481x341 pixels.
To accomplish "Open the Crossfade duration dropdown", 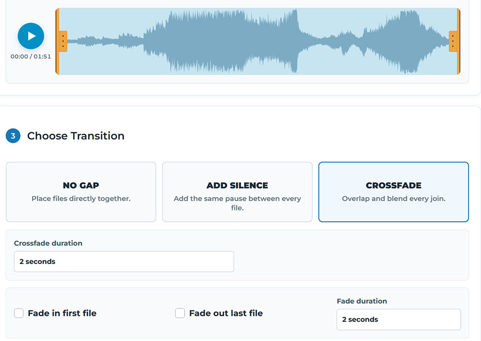I will 124,261.
